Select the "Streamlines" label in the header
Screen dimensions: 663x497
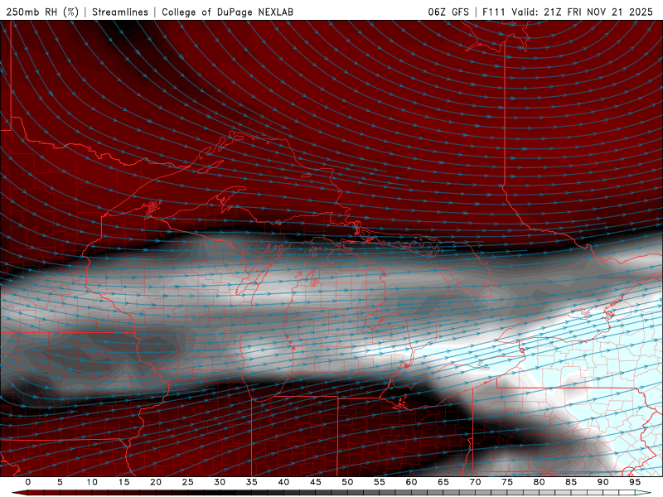(120, 12)
